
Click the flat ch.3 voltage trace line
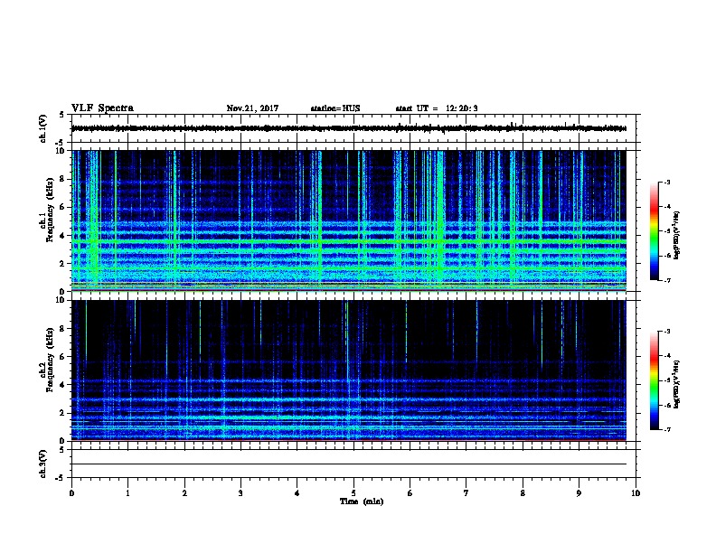pos(349,464)
